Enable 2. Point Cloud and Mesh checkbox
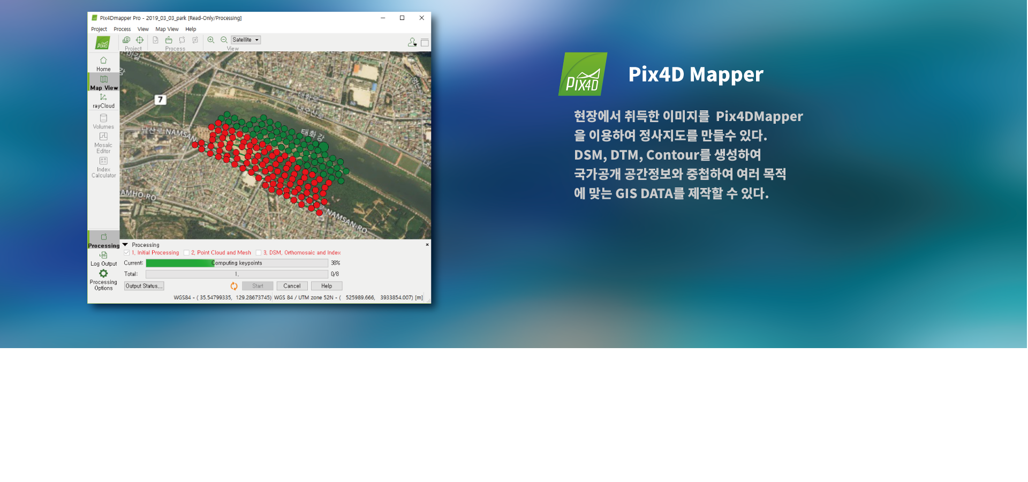This screenshot has width=1028, height=482. tap(186, 253)
